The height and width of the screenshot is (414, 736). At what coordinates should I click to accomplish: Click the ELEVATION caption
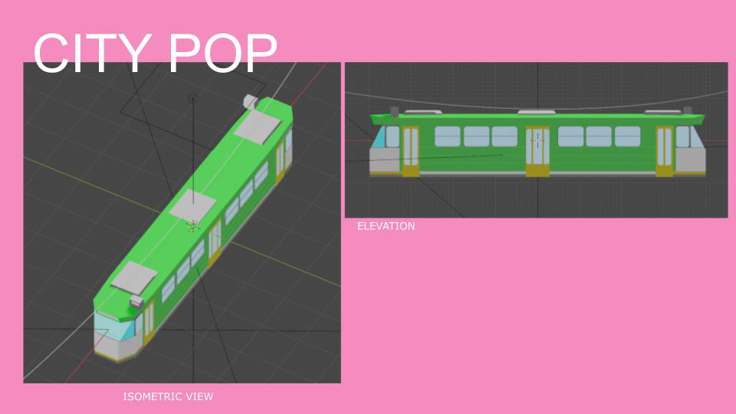(x=386, y=226)
